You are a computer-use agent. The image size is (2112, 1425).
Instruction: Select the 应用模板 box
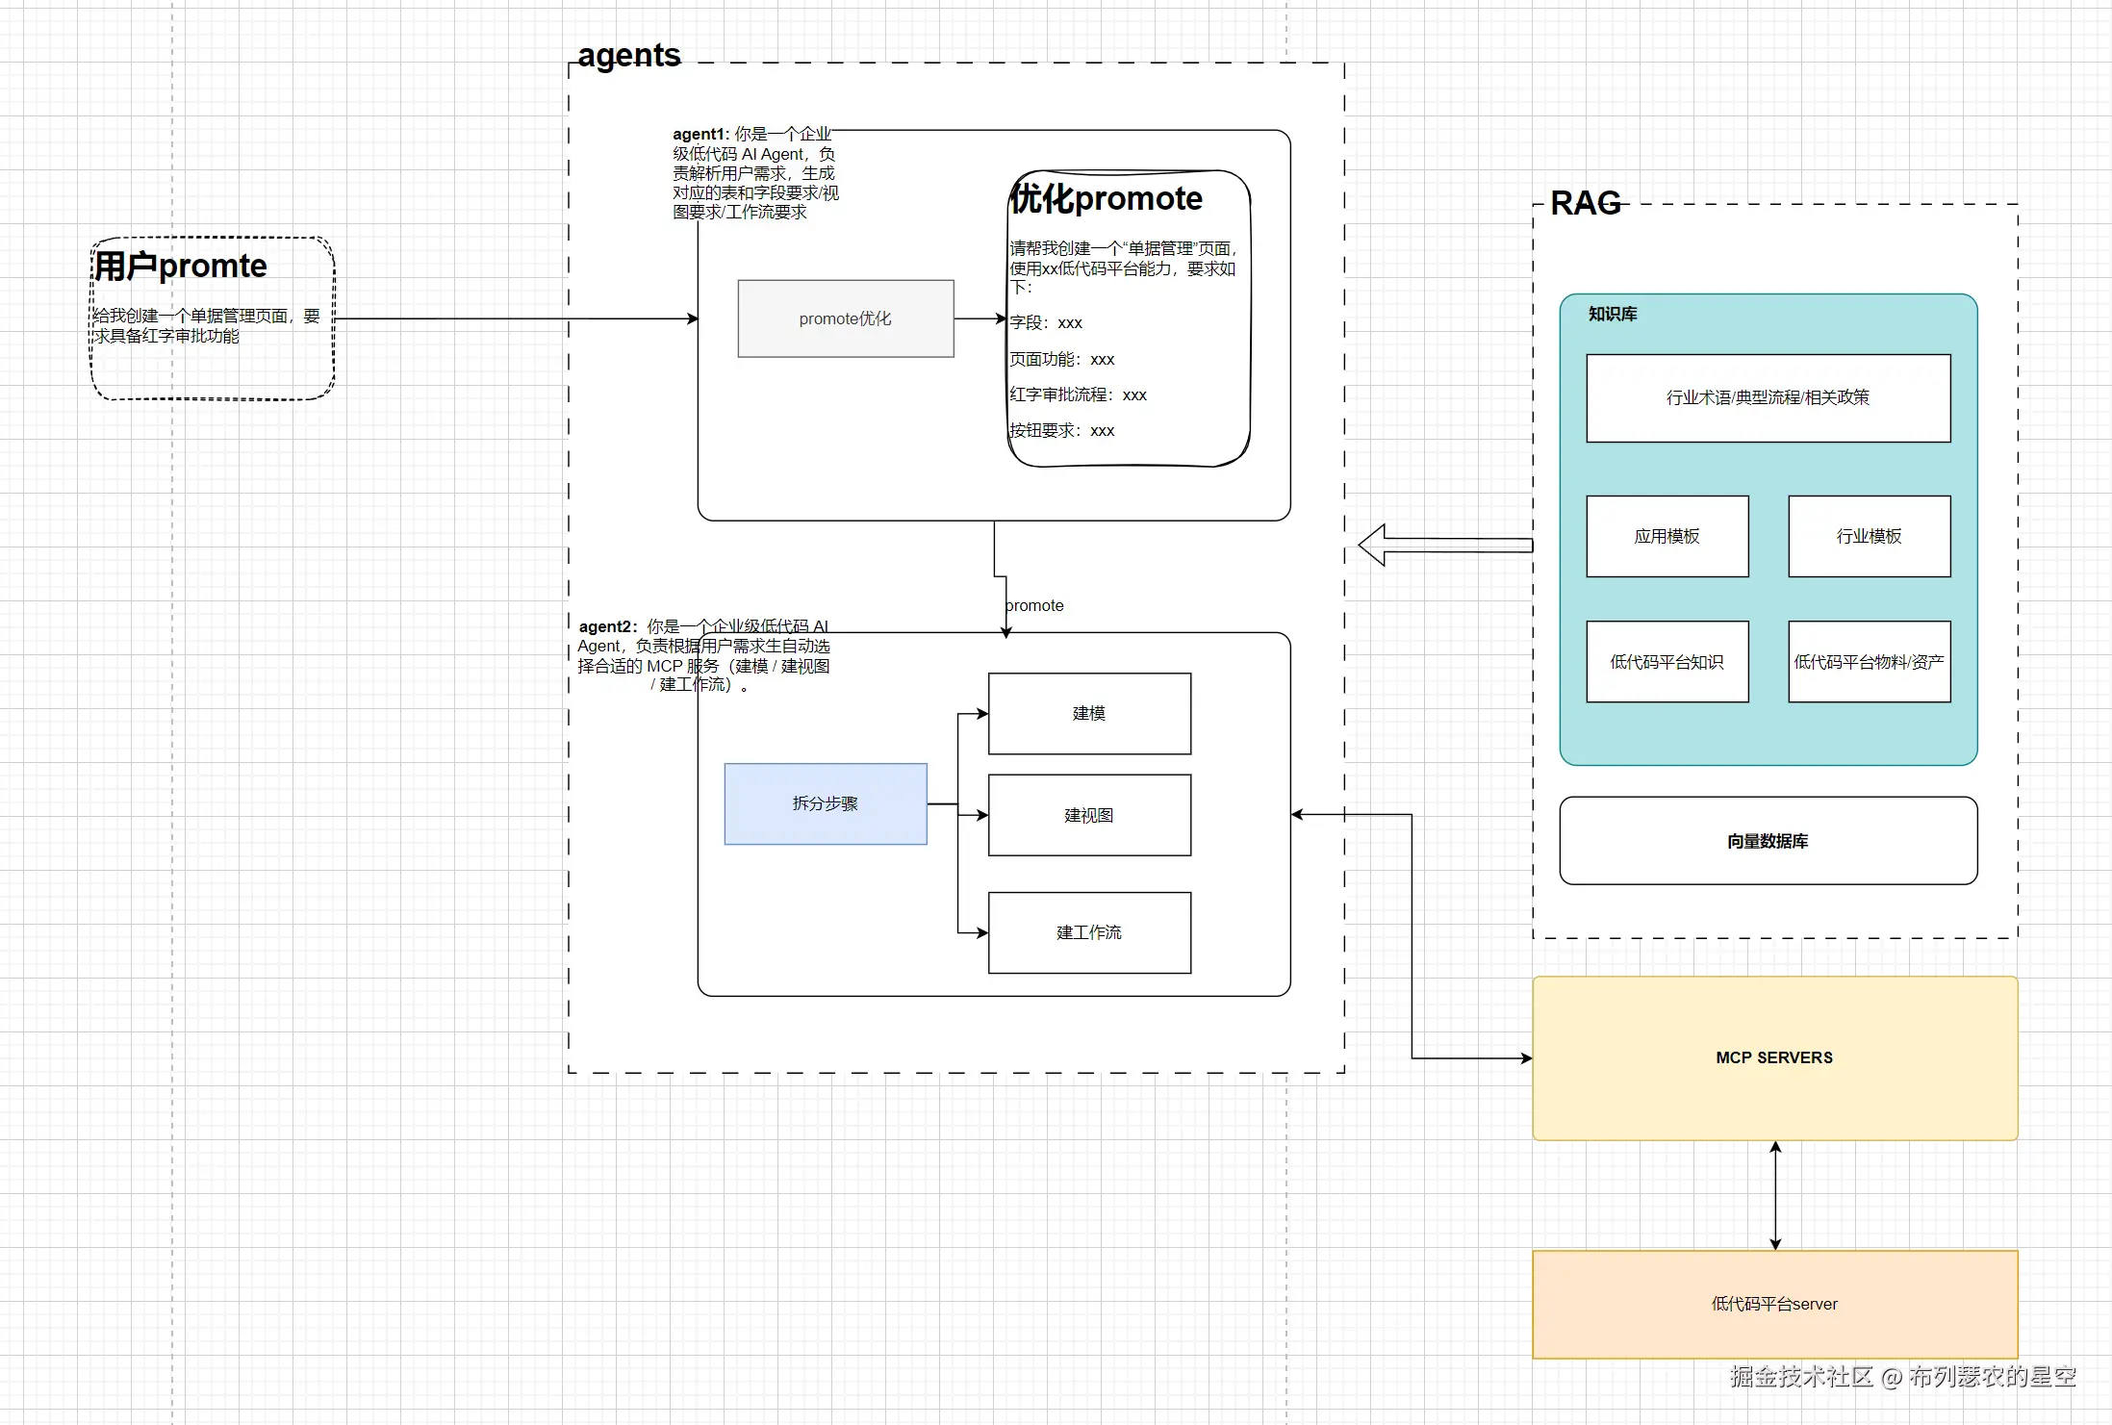(1666, 536)
